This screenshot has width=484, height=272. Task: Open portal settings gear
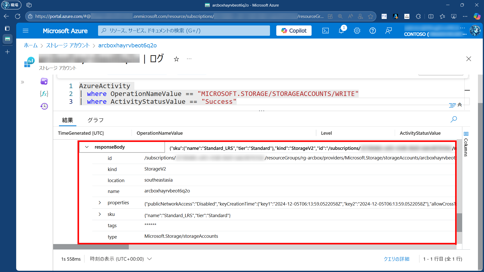357,31
